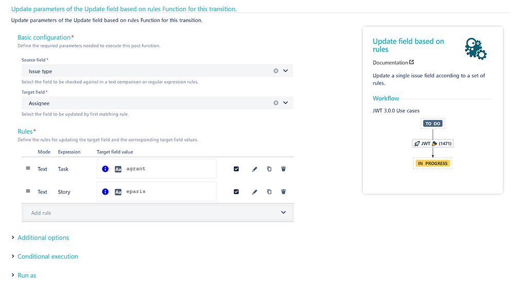The image size is (514, 286).
Task: Click the Assignee target field
Action: tap(157, 103)
